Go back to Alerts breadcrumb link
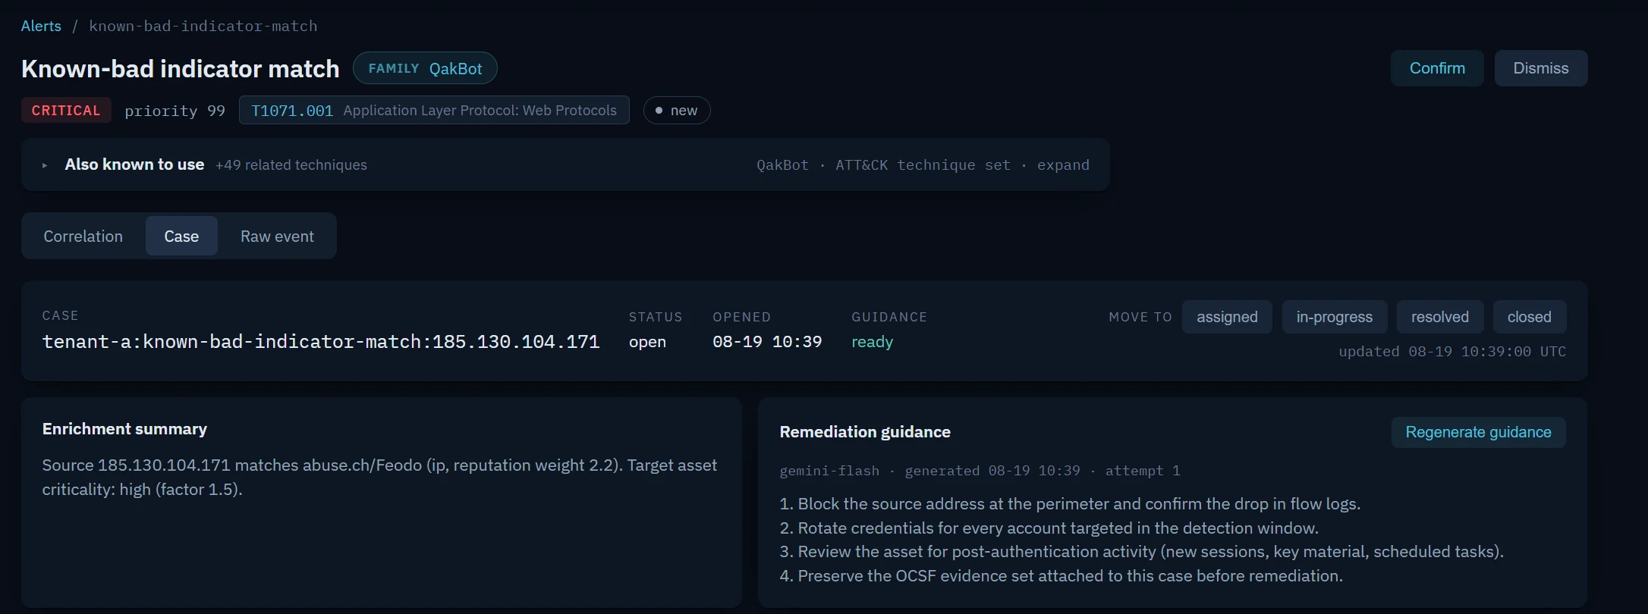Viewport: 1648px width, 614px height. (x=41, y=26)
